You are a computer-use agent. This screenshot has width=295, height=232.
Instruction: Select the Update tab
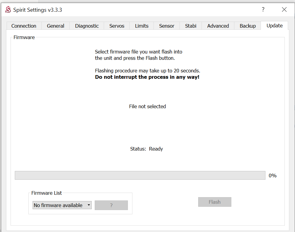[x=274, y=26]
